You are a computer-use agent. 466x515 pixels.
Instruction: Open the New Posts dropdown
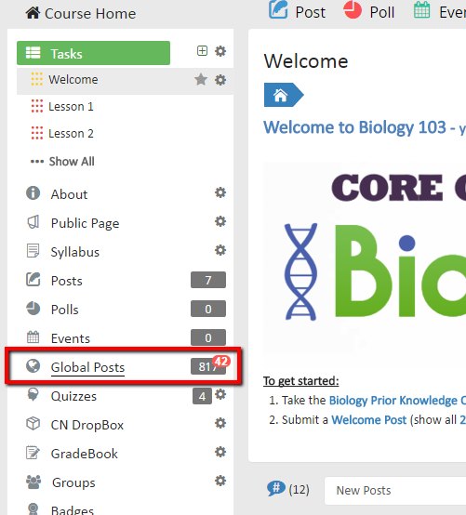point(395,491)
